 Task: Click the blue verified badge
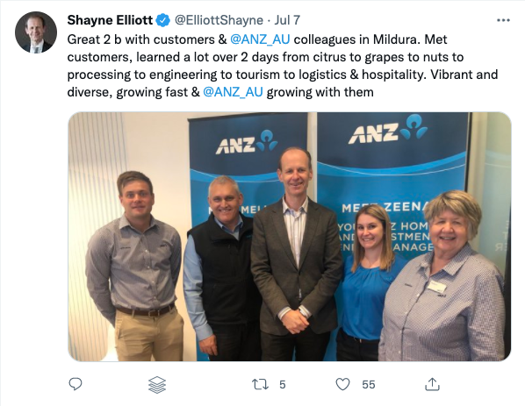tap(163, 20)
